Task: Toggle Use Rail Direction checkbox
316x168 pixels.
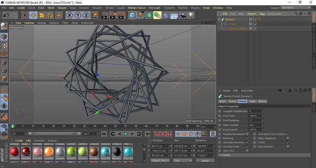Action: (x=247, y=142)
